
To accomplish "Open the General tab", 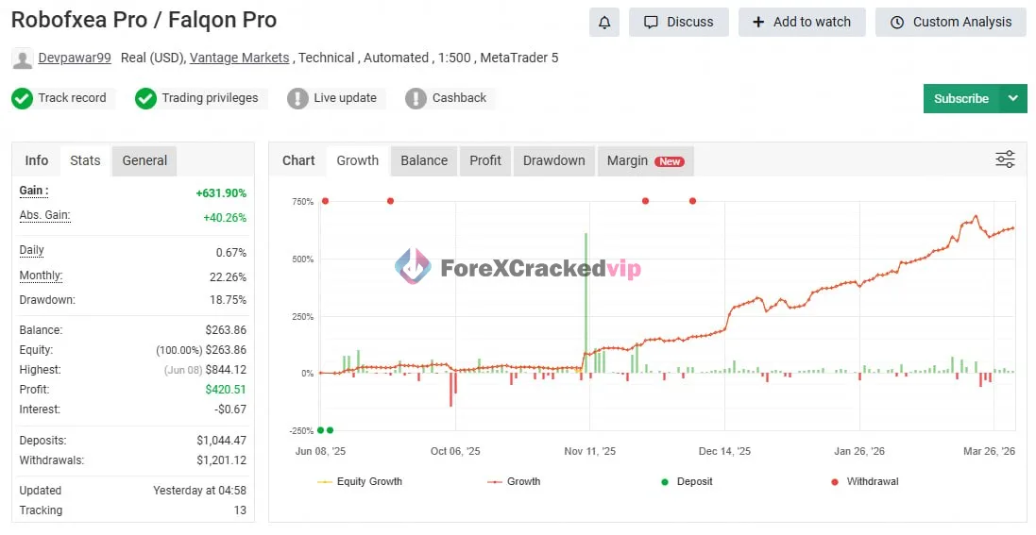I will (x=144, y=160).
